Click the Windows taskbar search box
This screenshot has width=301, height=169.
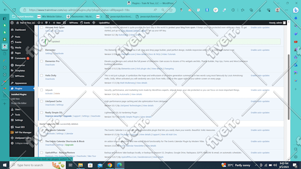coord(38,165)
